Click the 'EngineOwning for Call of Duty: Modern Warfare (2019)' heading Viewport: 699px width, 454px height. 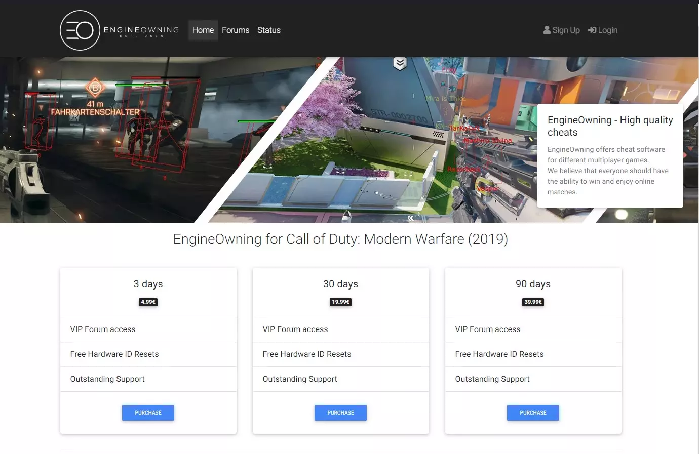pos(340,239)
